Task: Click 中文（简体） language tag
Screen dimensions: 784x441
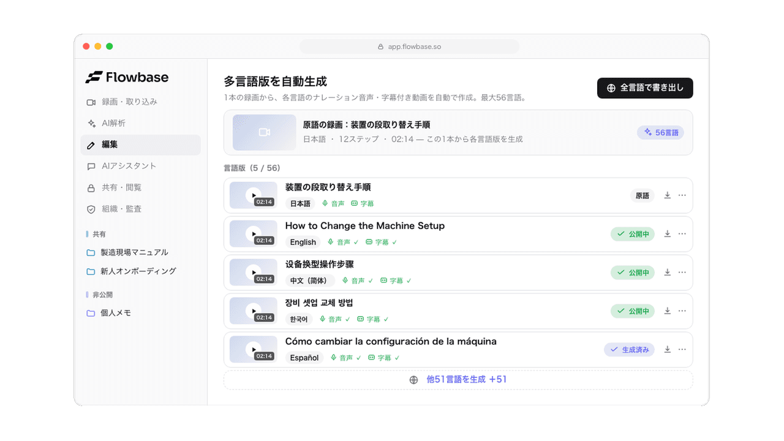Action: pyautogui.click(x=310, y=281)
